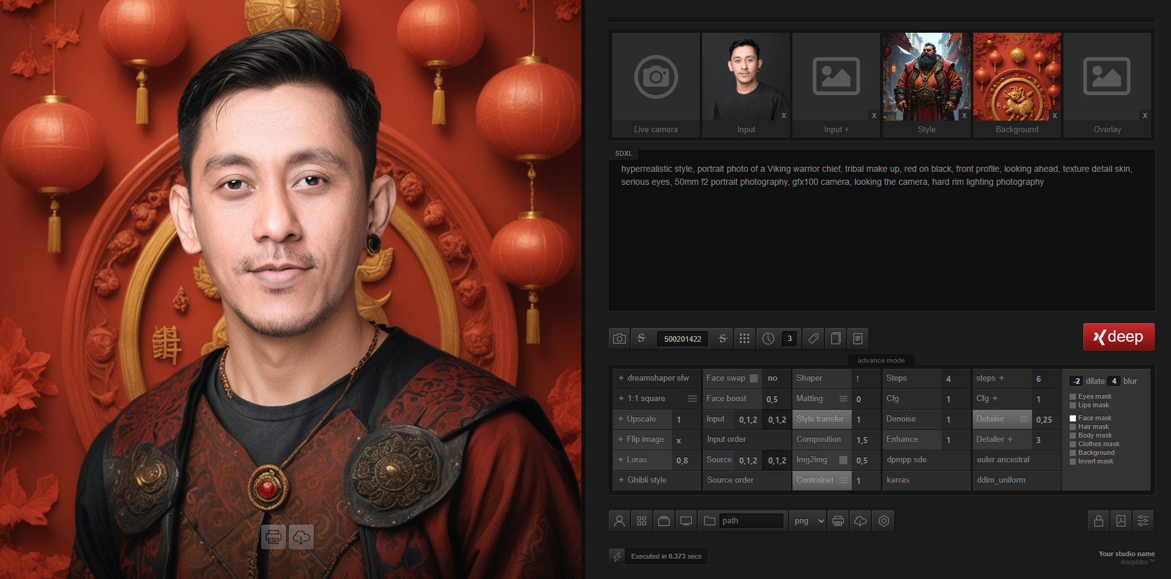Screen dimensions: 1171x579
Task: Toggle the Face swap checkbox
Action: (x=753, y=378)
